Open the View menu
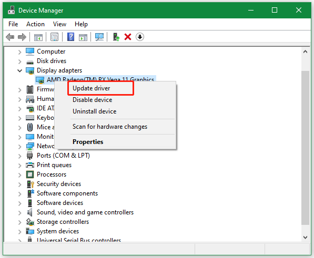The width and height of the screenshot is (314, 258). click(59, 24)
